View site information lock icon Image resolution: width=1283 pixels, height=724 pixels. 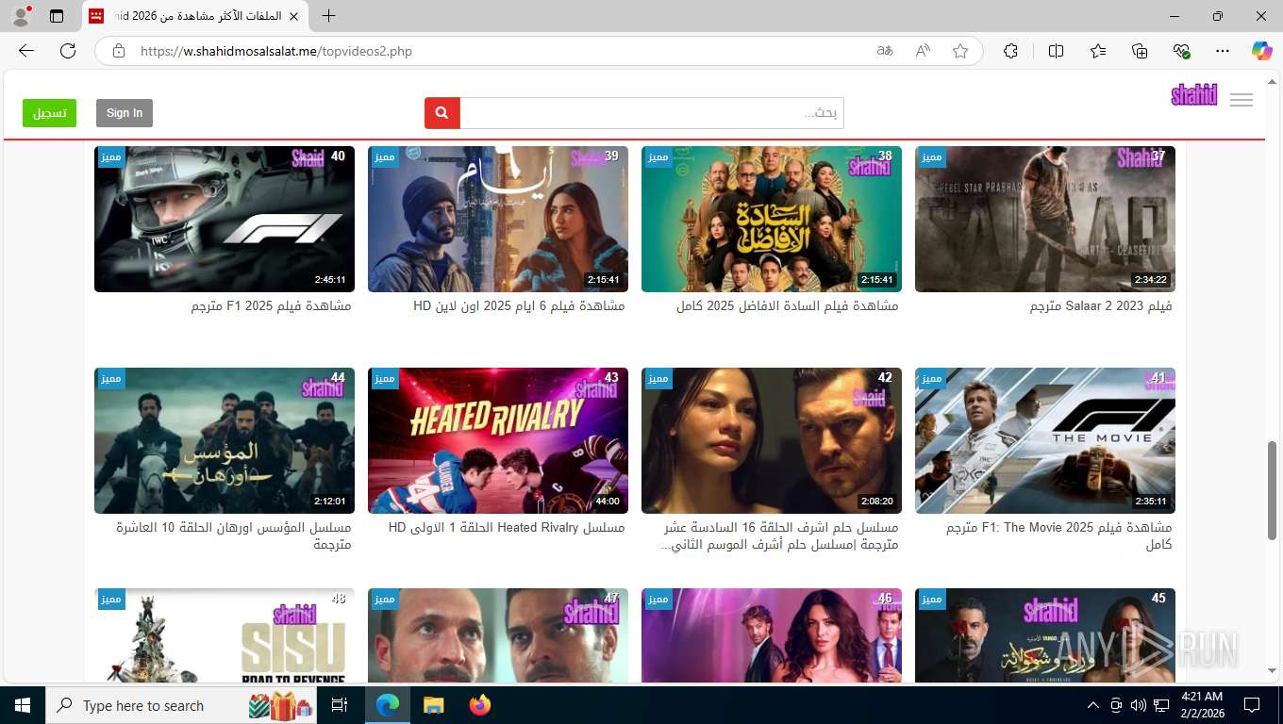(119, 51)
